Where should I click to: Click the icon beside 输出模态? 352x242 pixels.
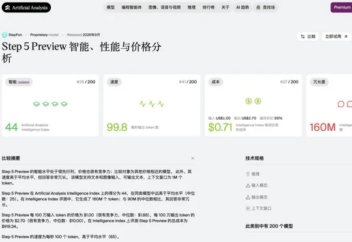[248, 197]
